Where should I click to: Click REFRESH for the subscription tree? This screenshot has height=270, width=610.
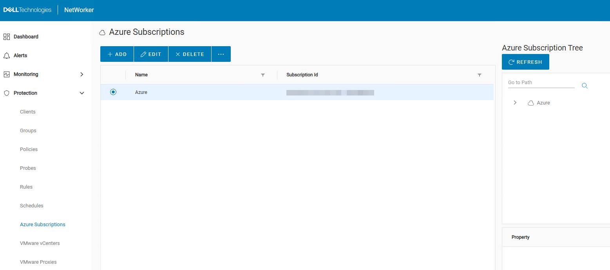tap(525, 62)
